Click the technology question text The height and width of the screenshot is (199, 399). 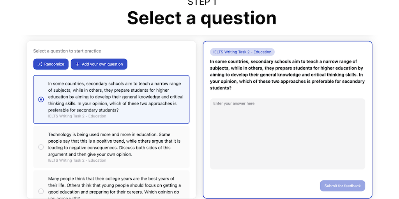point(114,144)
